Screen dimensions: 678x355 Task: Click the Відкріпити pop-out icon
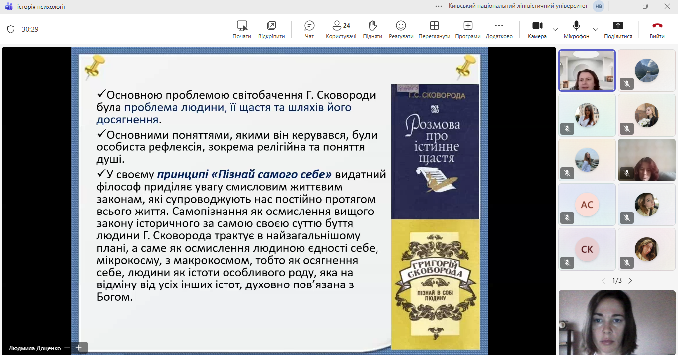[271, 29]
